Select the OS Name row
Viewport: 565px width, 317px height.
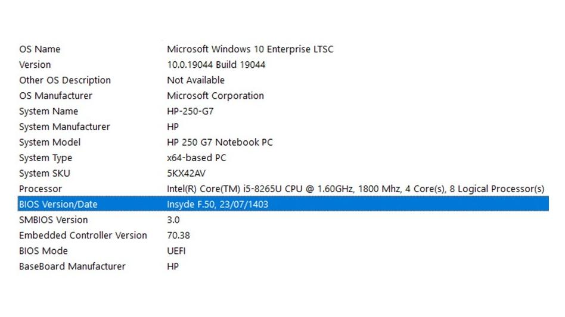tap(39, 49)
